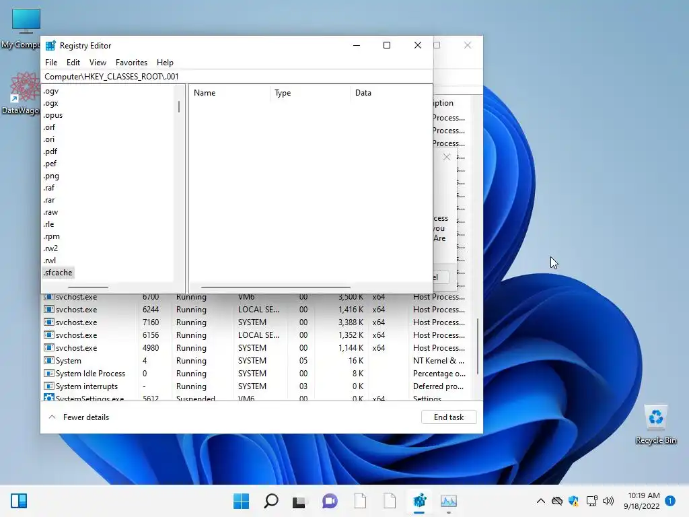The width and height of the screenshot is (689, 517).
Task: Select the .rwl registry key
Action: click(50, 261)
